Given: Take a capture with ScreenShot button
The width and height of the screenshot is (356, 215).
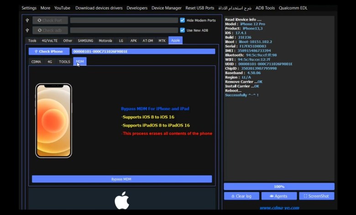Looking at the screenshot, I should (x=316, y=196).
